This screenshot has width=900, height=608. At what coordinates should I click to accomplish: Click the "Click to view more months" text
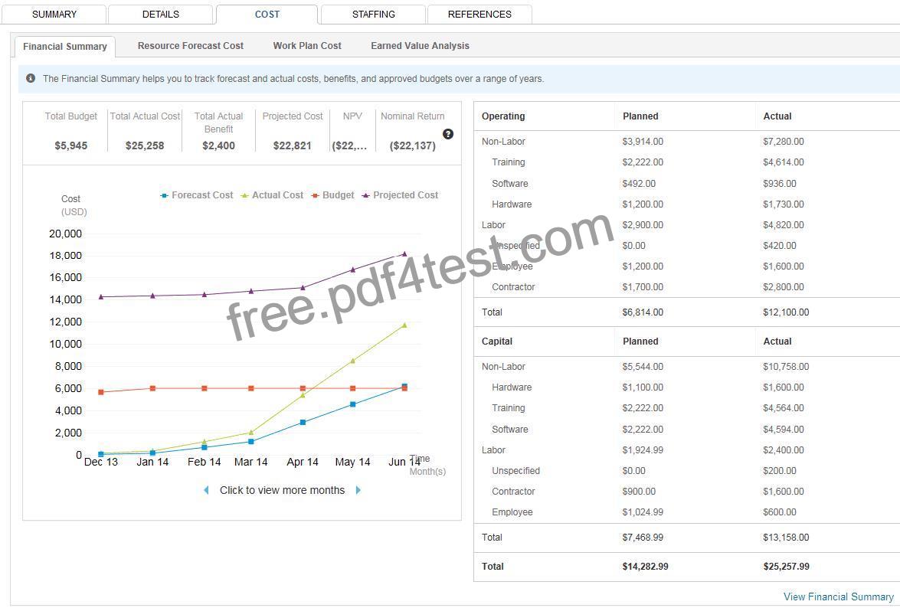tap(283, 490)
